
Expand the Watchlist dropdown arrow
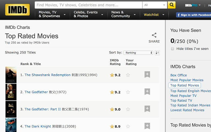[163, 15]
